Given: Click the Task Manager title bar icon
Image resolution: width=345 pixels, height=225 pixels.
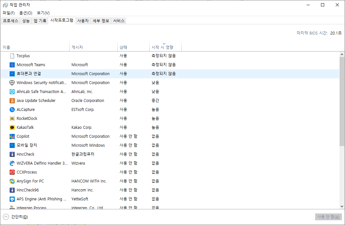Looking at the screenshot, I should [5, 5].
